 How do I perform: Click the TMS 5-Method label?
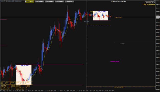click(149, 5)
